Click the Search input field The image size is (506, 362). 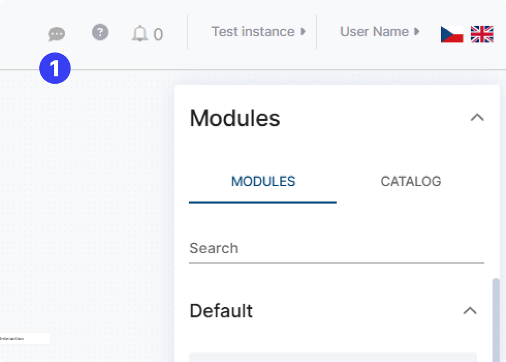[x=336, y=248]
